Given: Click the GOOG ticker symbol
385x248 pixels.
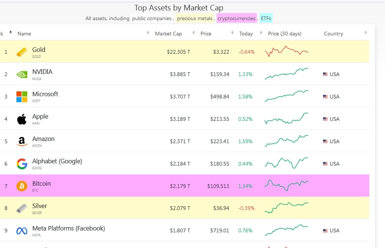Looking at the screenshot, I should coord(37,168).
